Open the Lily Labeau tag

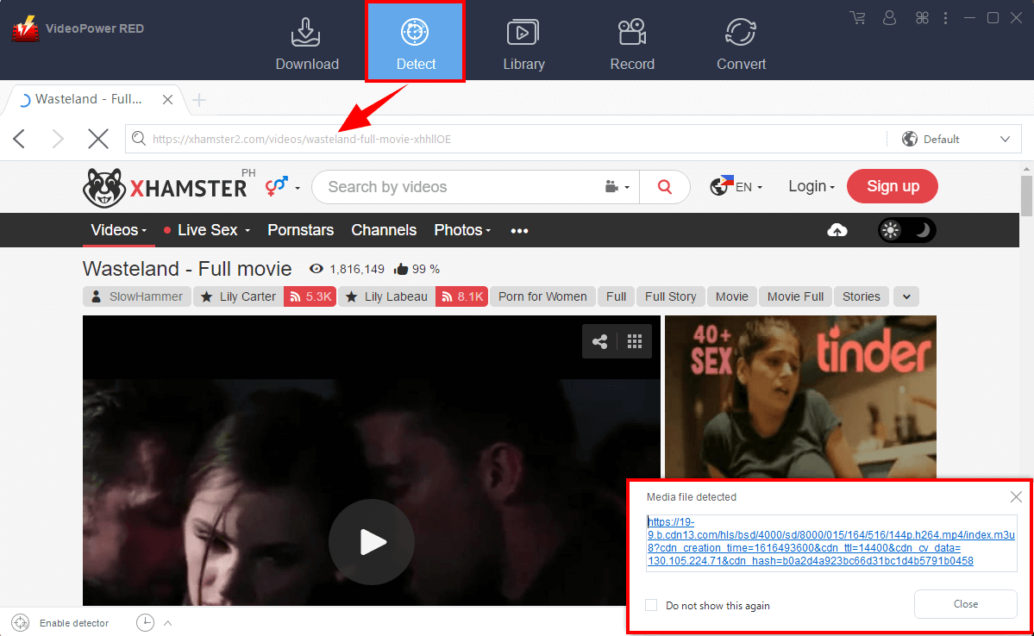387,296
